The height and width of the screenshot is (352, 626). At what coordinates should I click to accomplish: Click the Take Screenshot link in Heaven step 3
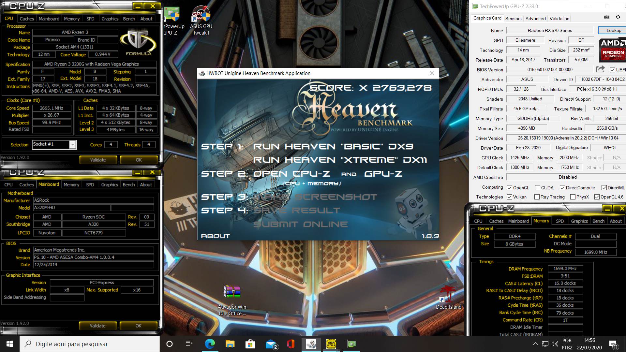coord(315,197)
